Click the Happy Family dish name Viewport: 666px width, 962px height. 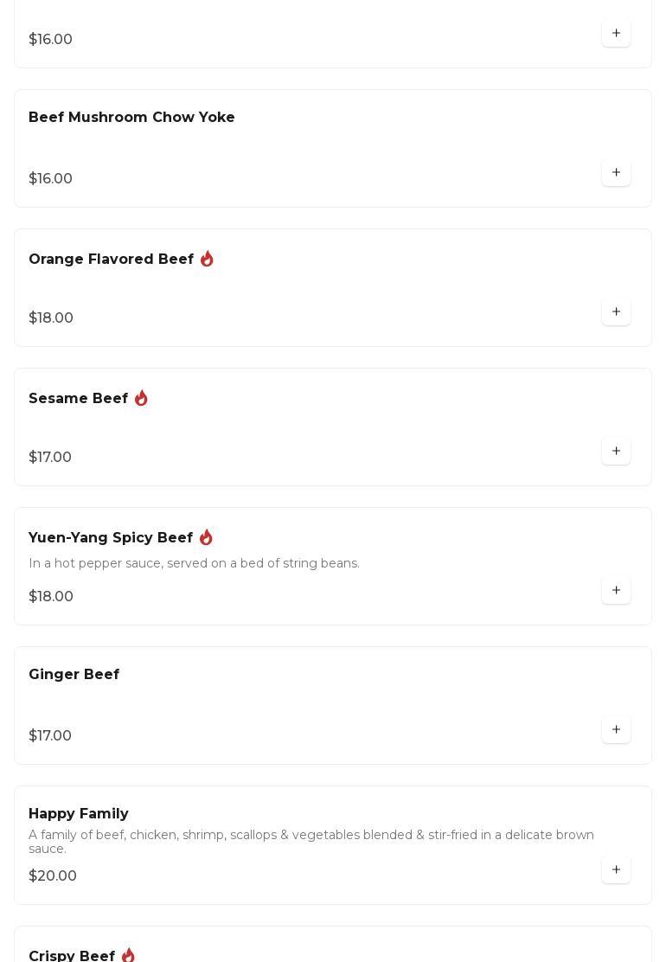(x=78, y=814)
